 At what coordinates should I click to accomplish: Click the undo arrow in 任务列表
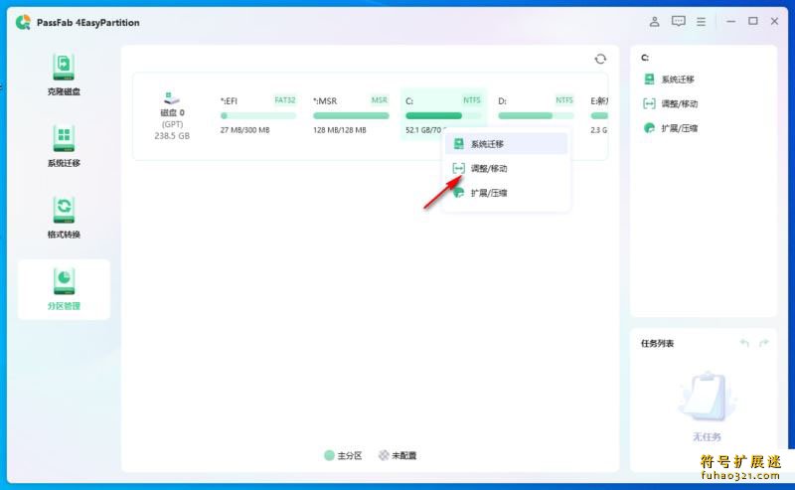coord(744,344)
